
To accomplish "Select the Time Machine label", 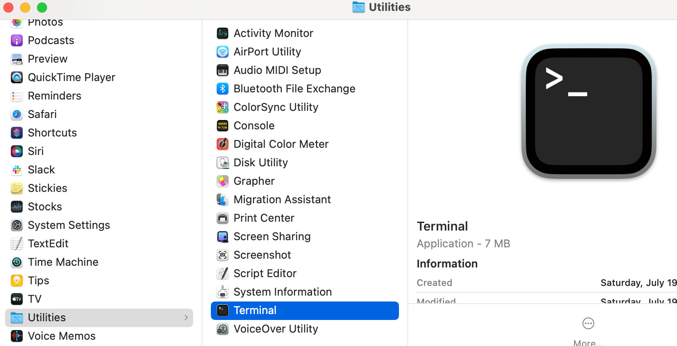I will coord(63,262).
